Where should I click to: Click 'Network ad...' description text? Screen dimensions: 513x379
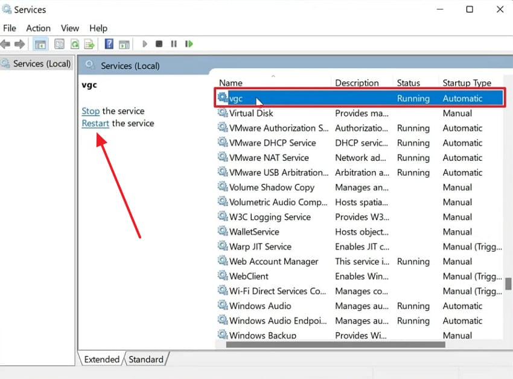[x=360, y=157]
